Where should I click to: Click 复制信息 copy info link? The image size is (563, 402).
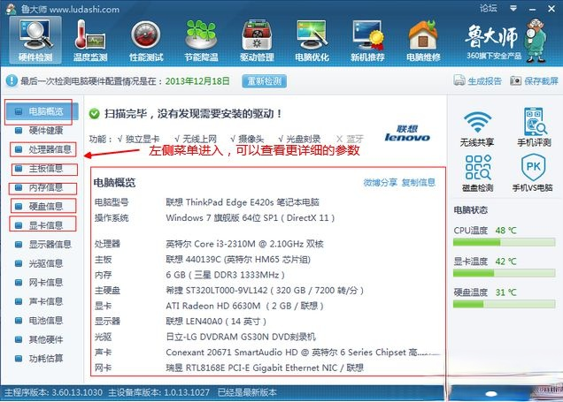pos(418,182)
